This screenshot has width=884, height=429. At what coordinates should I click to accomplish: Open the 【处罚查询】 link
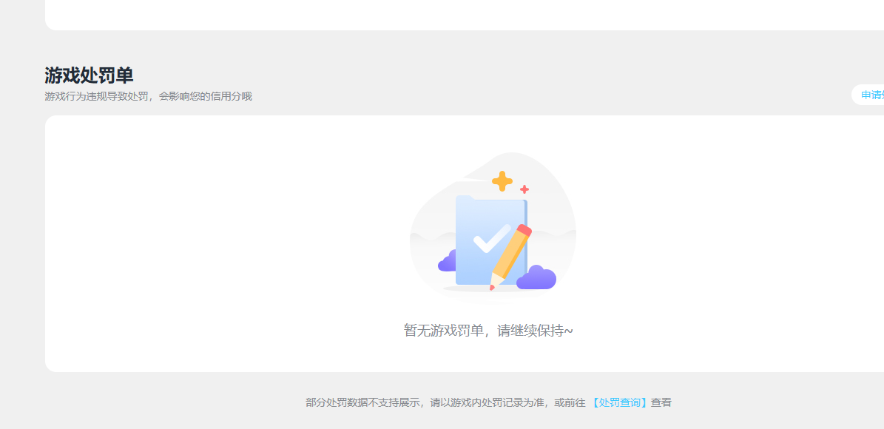click(619, 402)
